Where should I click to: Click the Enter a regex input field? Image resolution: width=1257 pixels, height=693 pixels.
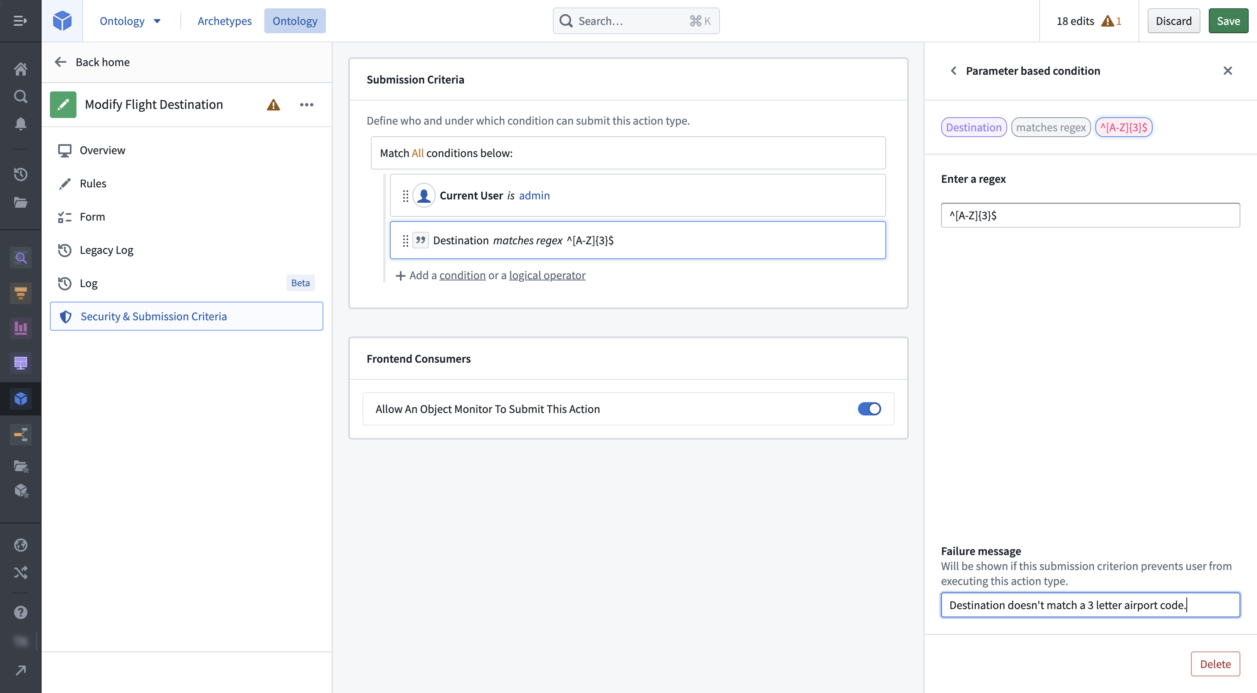tap(1090, 215)
